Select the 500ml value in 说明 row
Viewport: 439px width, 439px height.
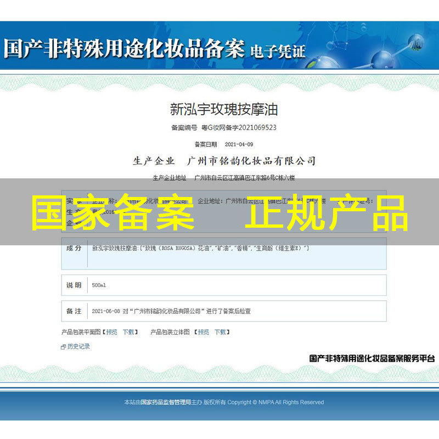(99, 285)
